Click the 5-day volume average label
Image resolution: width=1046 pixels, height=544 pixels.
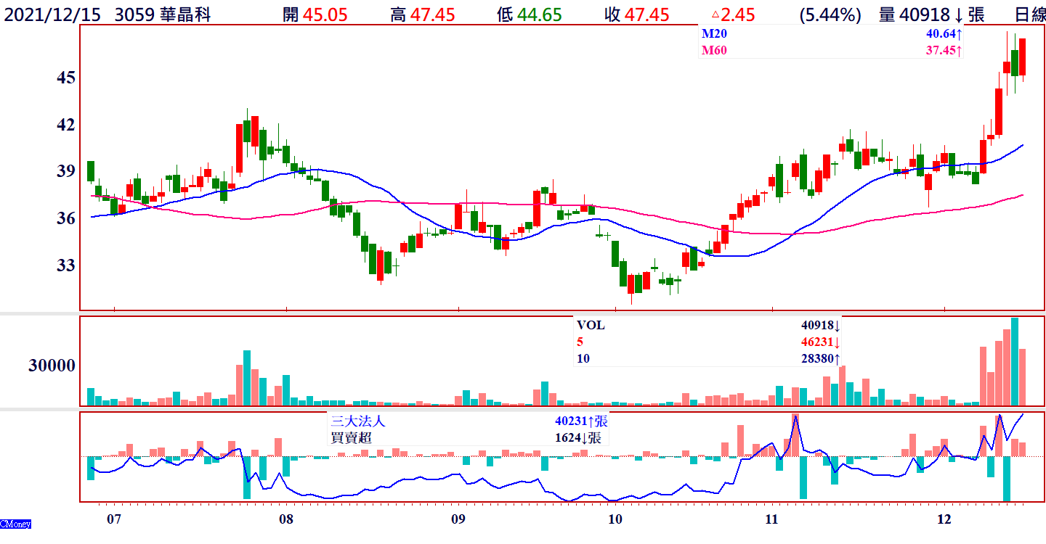[x=580, y=342]
